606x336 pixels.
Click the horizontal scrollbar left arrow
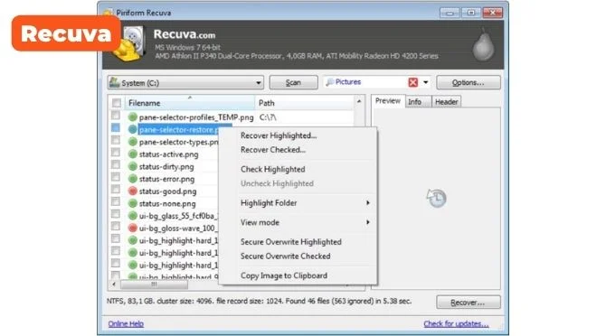click(114, 285)
